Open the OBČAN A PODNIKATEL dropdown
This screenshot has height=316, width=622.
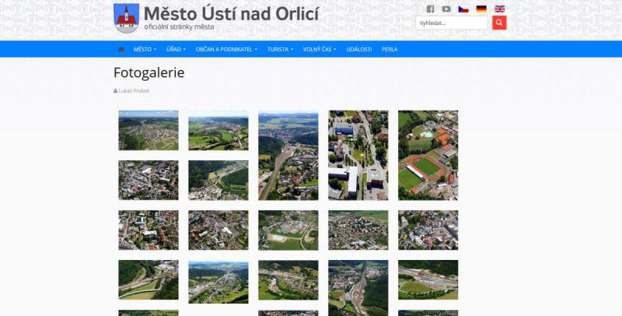point(226,49)
